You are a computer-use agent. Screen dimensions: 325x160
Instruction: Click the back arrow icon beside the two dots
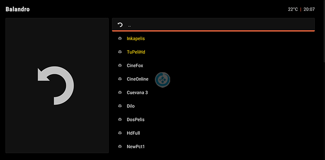(x=120, y=25)
